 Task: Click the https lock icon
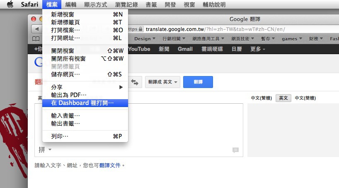[140, 29]
